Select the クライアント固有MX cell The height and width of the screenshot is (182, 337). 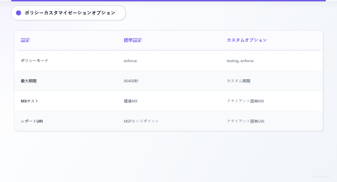tap(246, 101)
